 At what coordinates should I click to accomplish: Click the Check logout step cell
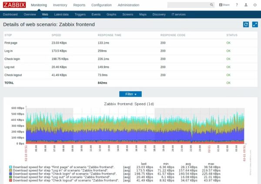point(13,75)
